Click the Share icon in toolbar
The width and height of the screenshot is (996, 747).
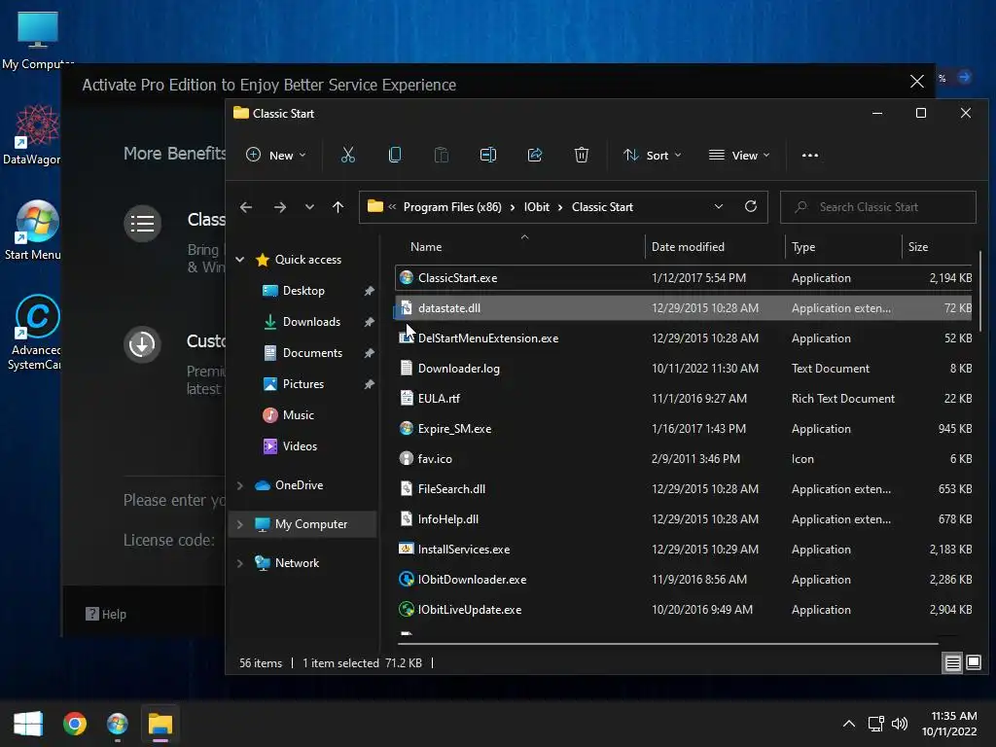[x=535, y=155]
